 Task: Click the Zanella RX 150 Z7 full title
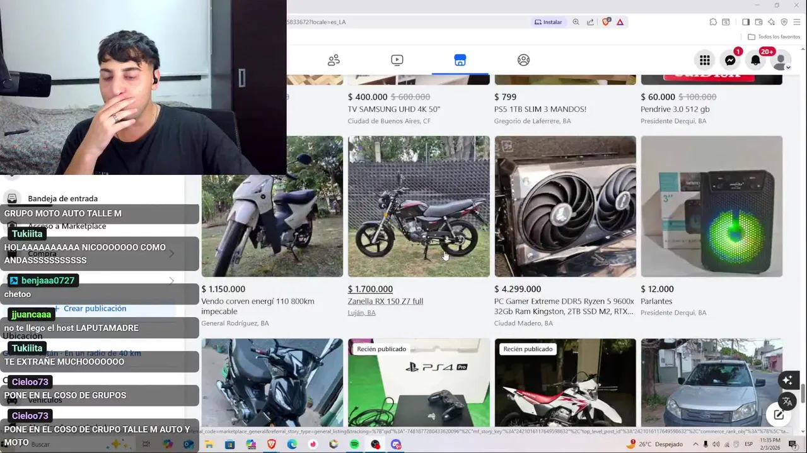(x=385, y=301)
